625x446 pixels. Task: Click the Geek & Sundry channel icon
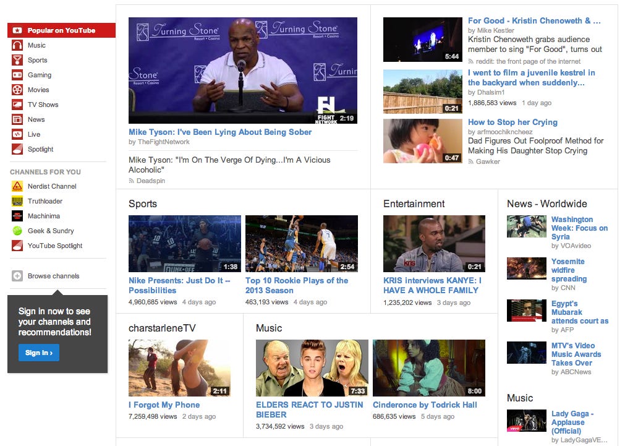pos(17,231)
